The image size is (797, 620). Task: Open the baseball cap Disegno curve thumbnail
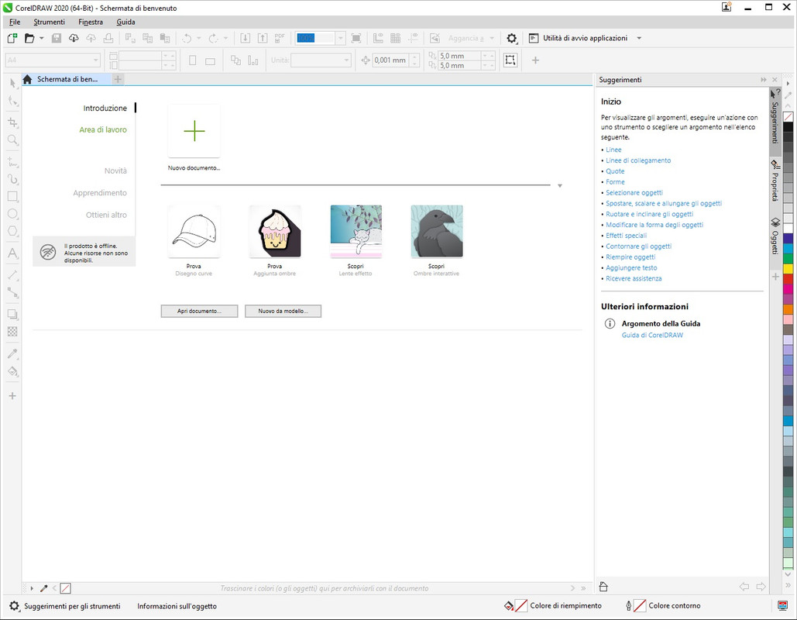[194, 232]
